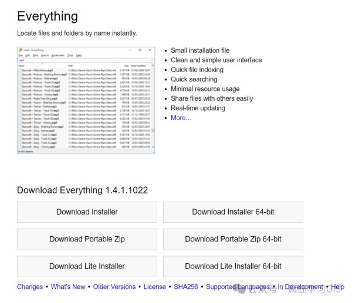The width and height of the screenshot is (352, 303).
Task: Open the More... features link
Action: 181,118
